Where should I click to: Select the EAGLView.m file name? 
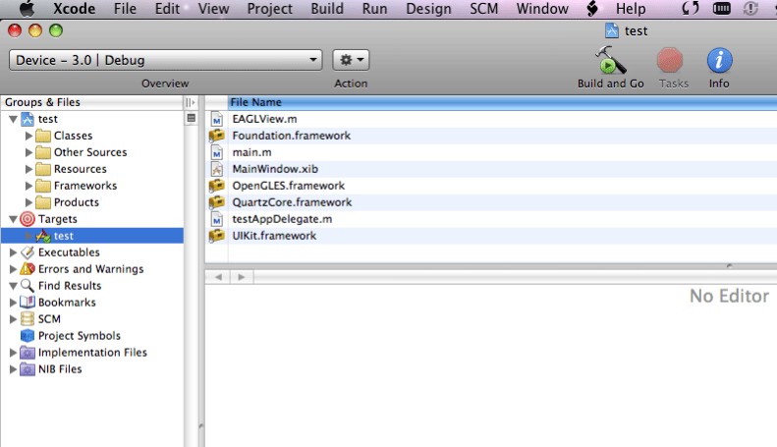pyautogui.click(x=264, y=119)
